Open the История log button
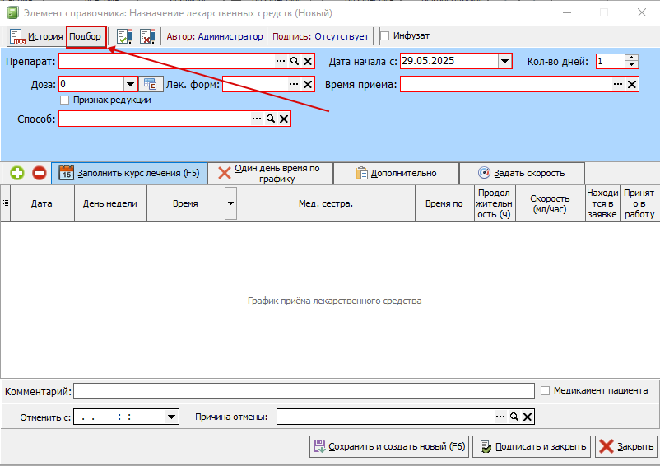 [36, 36]
